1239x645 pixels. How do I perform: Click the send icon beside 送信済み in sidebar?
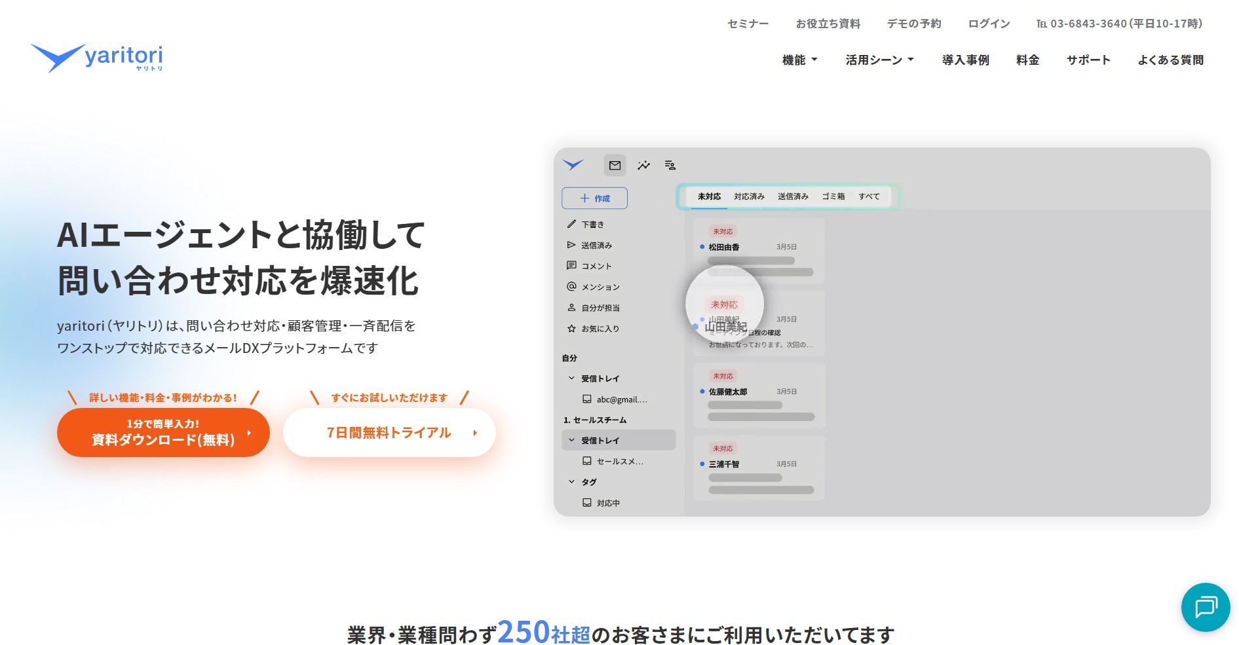click(x=571, y=245)
